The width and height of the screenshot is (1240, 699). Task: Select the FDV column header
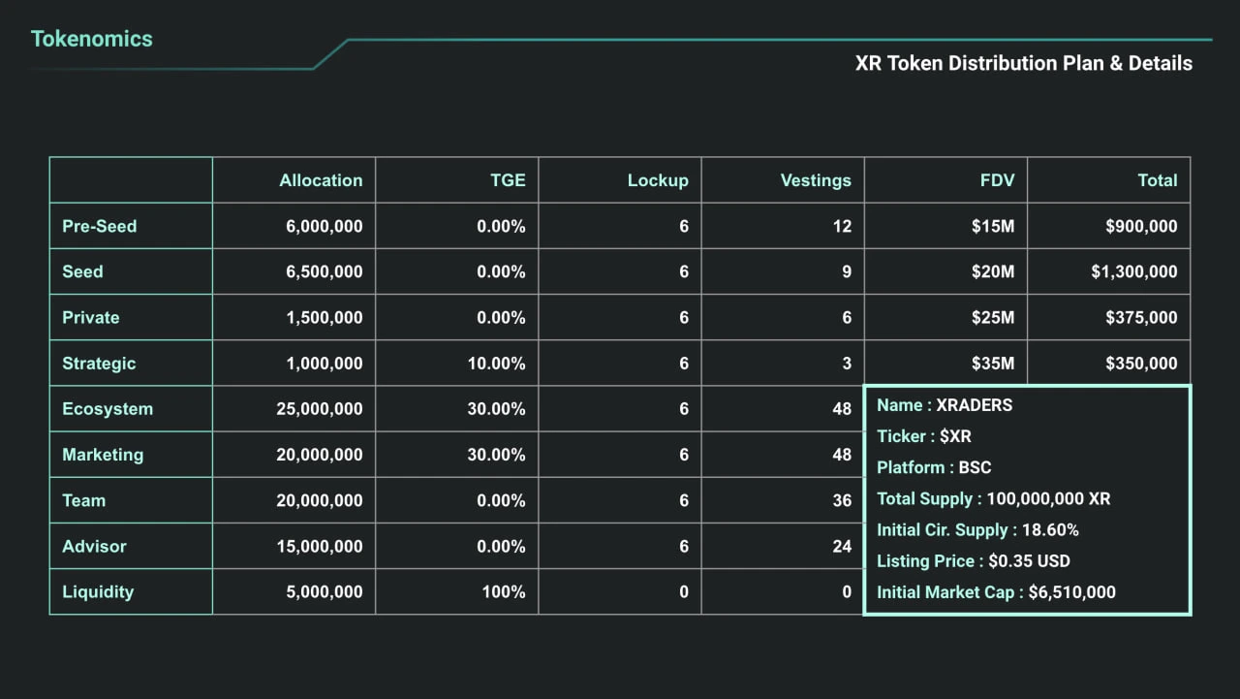997,180
